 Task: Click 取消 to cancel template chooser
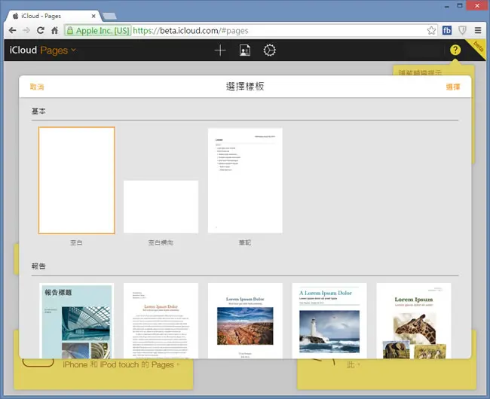pos(37,87)
